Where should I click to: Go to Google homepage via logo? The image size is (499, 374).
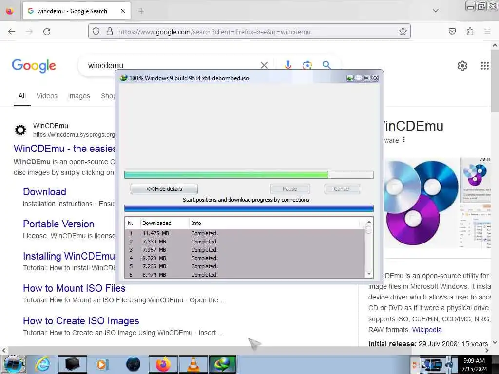pos(34,66)
